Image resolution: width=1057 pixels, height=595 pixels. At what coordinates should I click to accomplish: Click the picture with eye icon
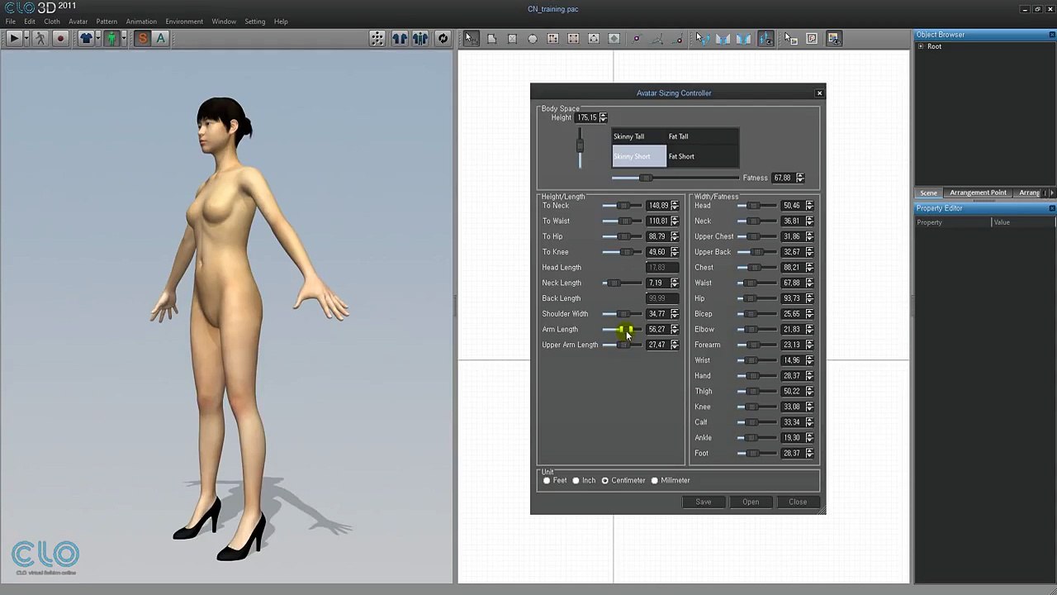pyautogui.click(x=835, y=38)
